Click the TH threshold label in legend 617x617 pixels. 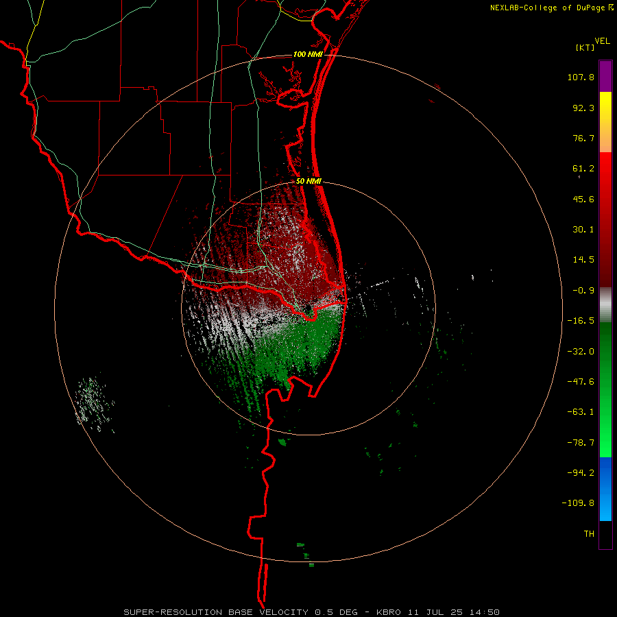pos(589,534)
